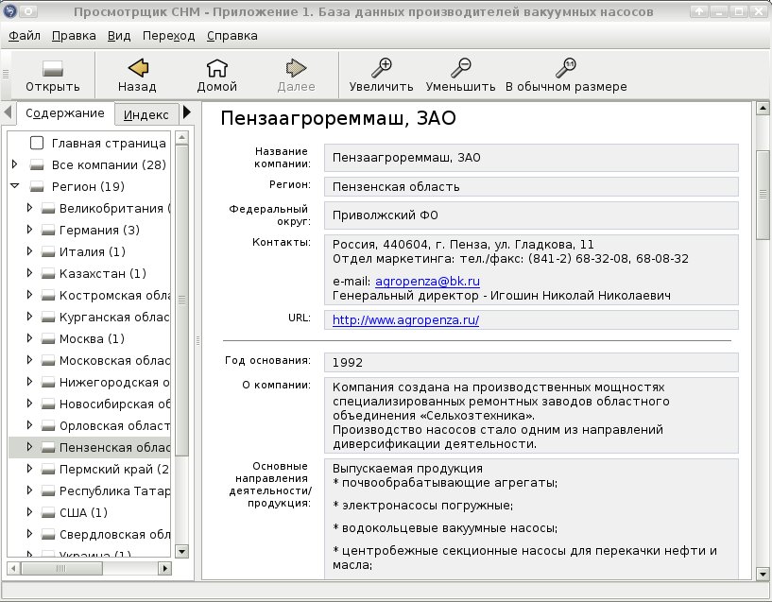Reset zoom with В обычном размере icon
772x602 pixels.
point(566,67)
